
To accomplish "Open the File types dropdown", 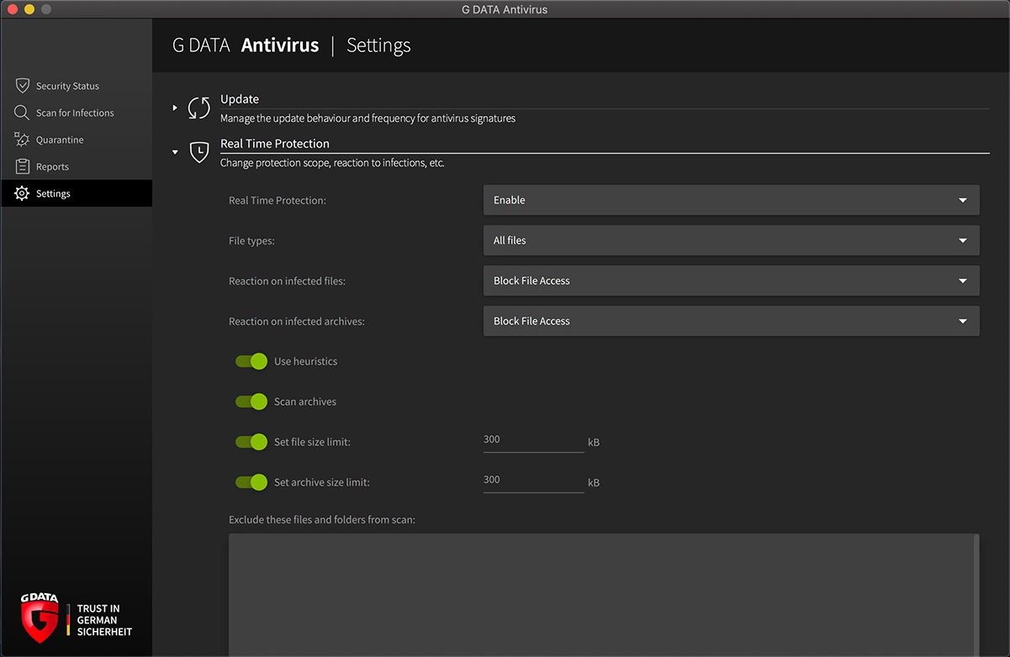I will (731, 240).
